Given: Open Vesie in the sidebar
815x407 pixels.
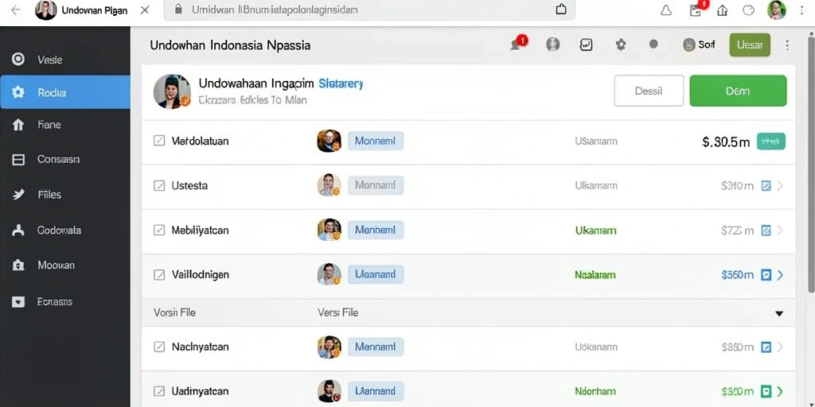Looking at the screenshot, I should coord(65,60).
